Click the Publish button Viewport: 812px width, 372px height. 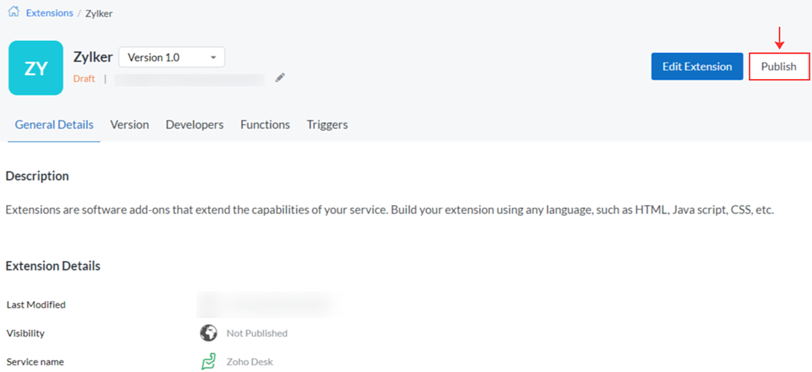click(779, 67)
